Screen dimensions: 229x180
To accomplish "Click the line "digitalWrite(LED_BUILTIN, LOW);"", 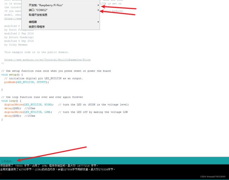I will click(28, 112).
